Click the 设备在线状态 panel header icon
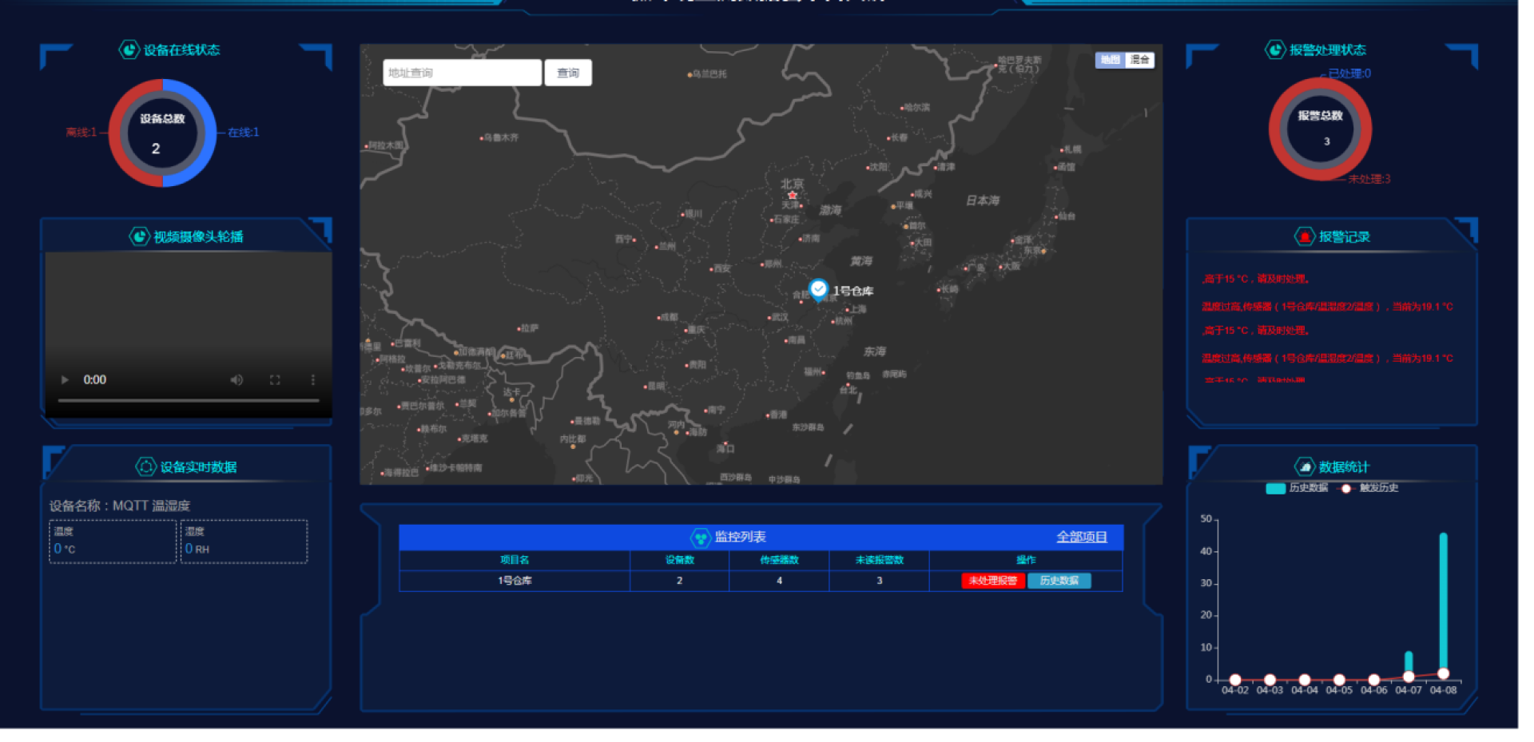The height and width of the screenshot is (742, 1534). (x=129, y=50)
